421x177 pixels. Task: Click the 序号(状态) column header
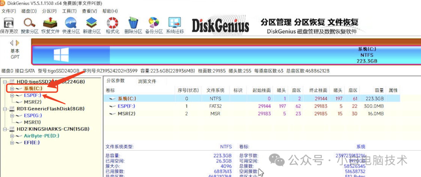point(188,90)
